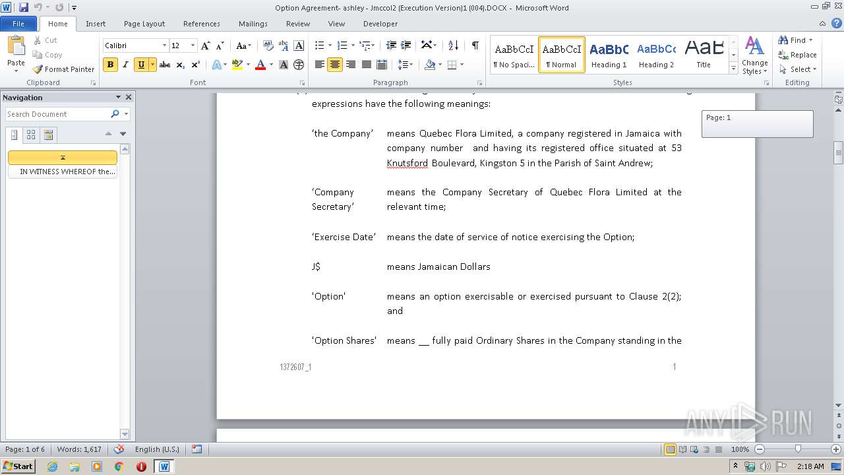
Task: Click the zoom slider handle
Action: click(x=798, y=449)
